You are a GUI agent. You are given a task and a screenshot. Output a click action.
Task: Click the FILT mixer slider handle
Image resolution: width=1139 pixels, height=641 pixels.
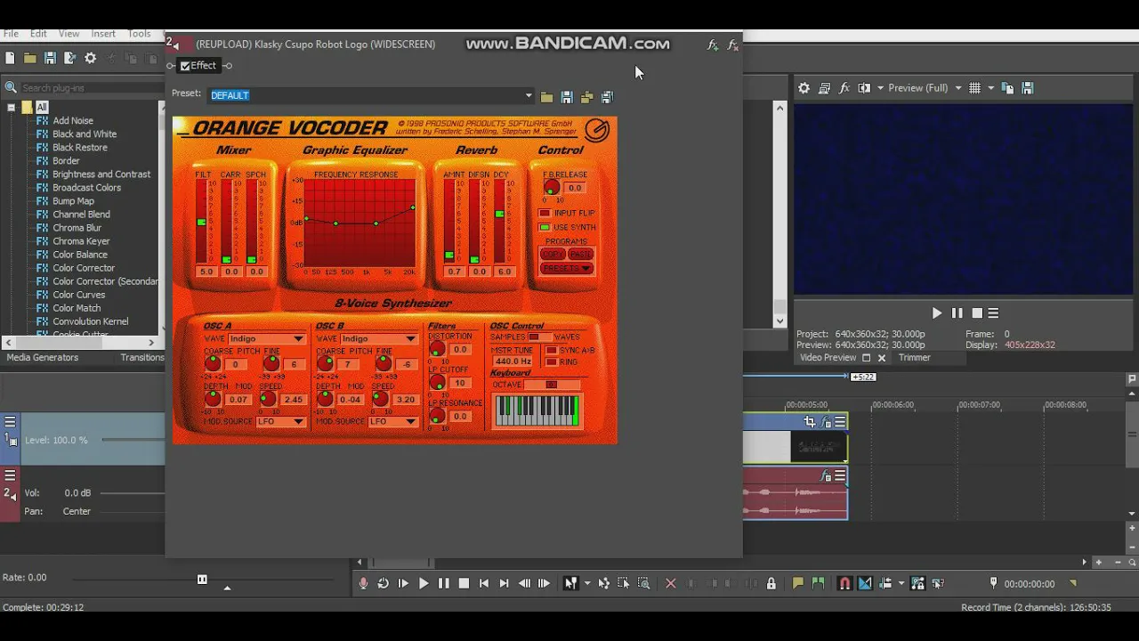pos(202,222)
